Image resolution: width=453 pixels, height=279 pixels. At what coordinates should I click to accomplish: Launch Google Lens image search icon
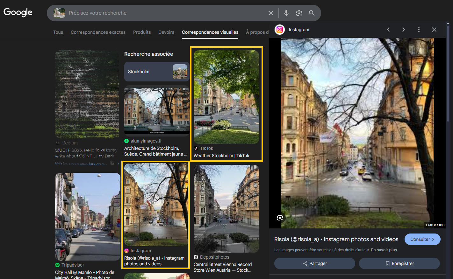pyautogui.click(x=299, y=13)
